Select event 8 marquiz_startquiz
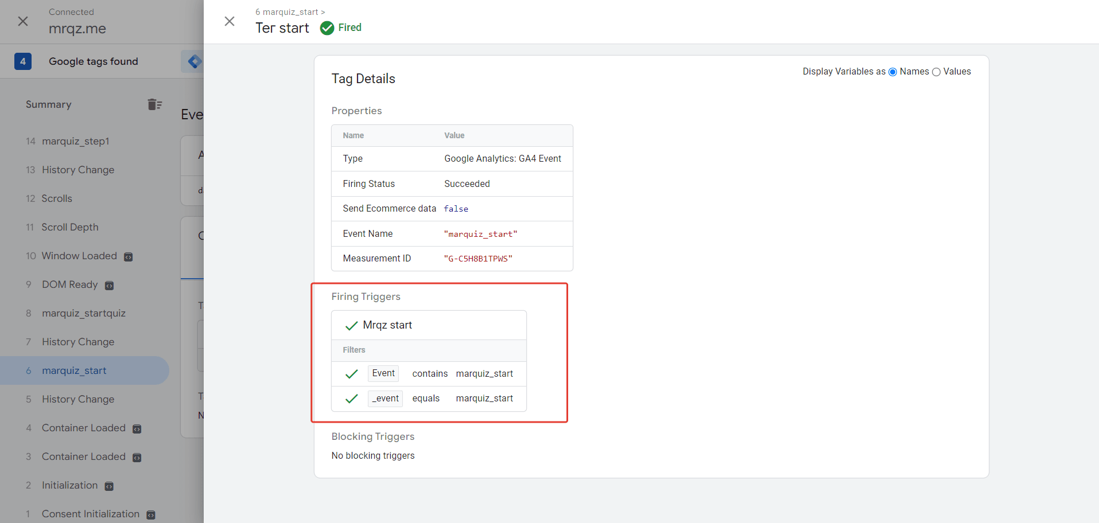 84,313
